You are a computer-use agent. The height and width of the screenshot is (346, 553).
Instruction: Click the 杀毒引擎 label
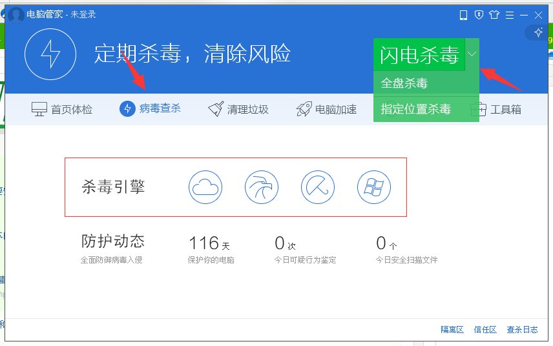click(x=113, y=187)
